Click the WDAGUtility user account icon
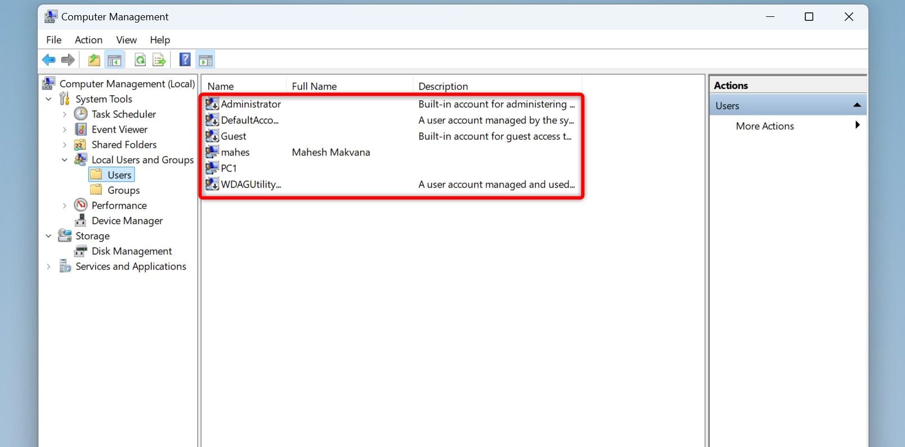The height and width of the screenshot is (447, 905). click(x=212, y=184)
